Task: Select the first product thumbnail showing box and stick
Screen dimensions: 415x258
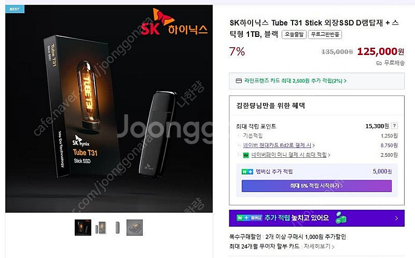Action: coord(83,227)
